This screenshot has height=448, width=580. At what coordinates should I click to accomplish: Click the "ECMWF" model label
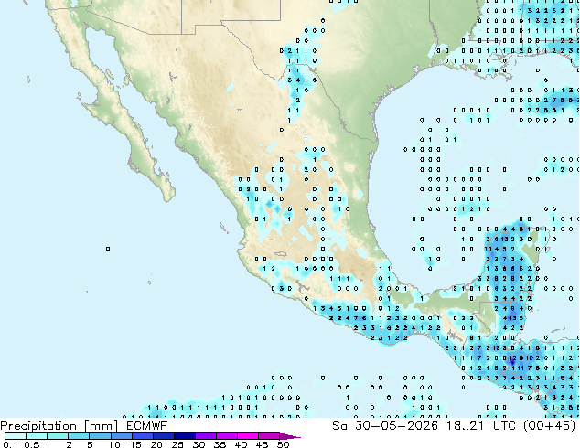pyautogui.click(x=147, y=426)
